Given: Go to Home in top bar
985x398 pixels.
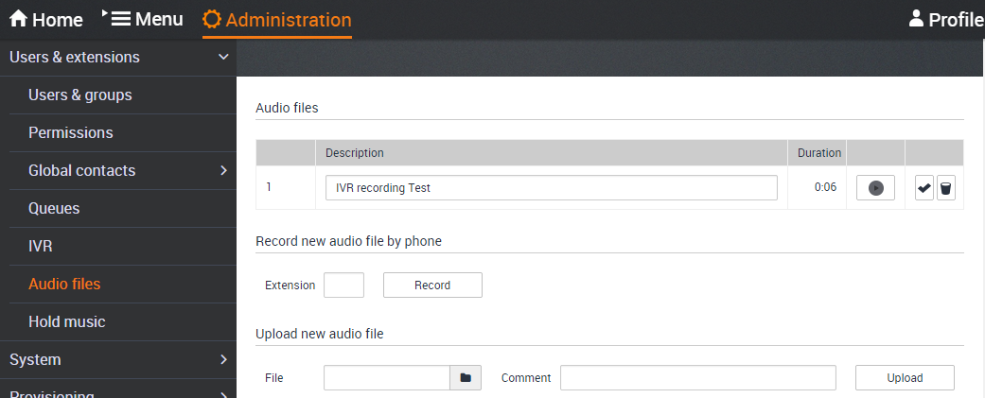Looking at the screenshot, I should pyautogui.click(x=57, y=20).
